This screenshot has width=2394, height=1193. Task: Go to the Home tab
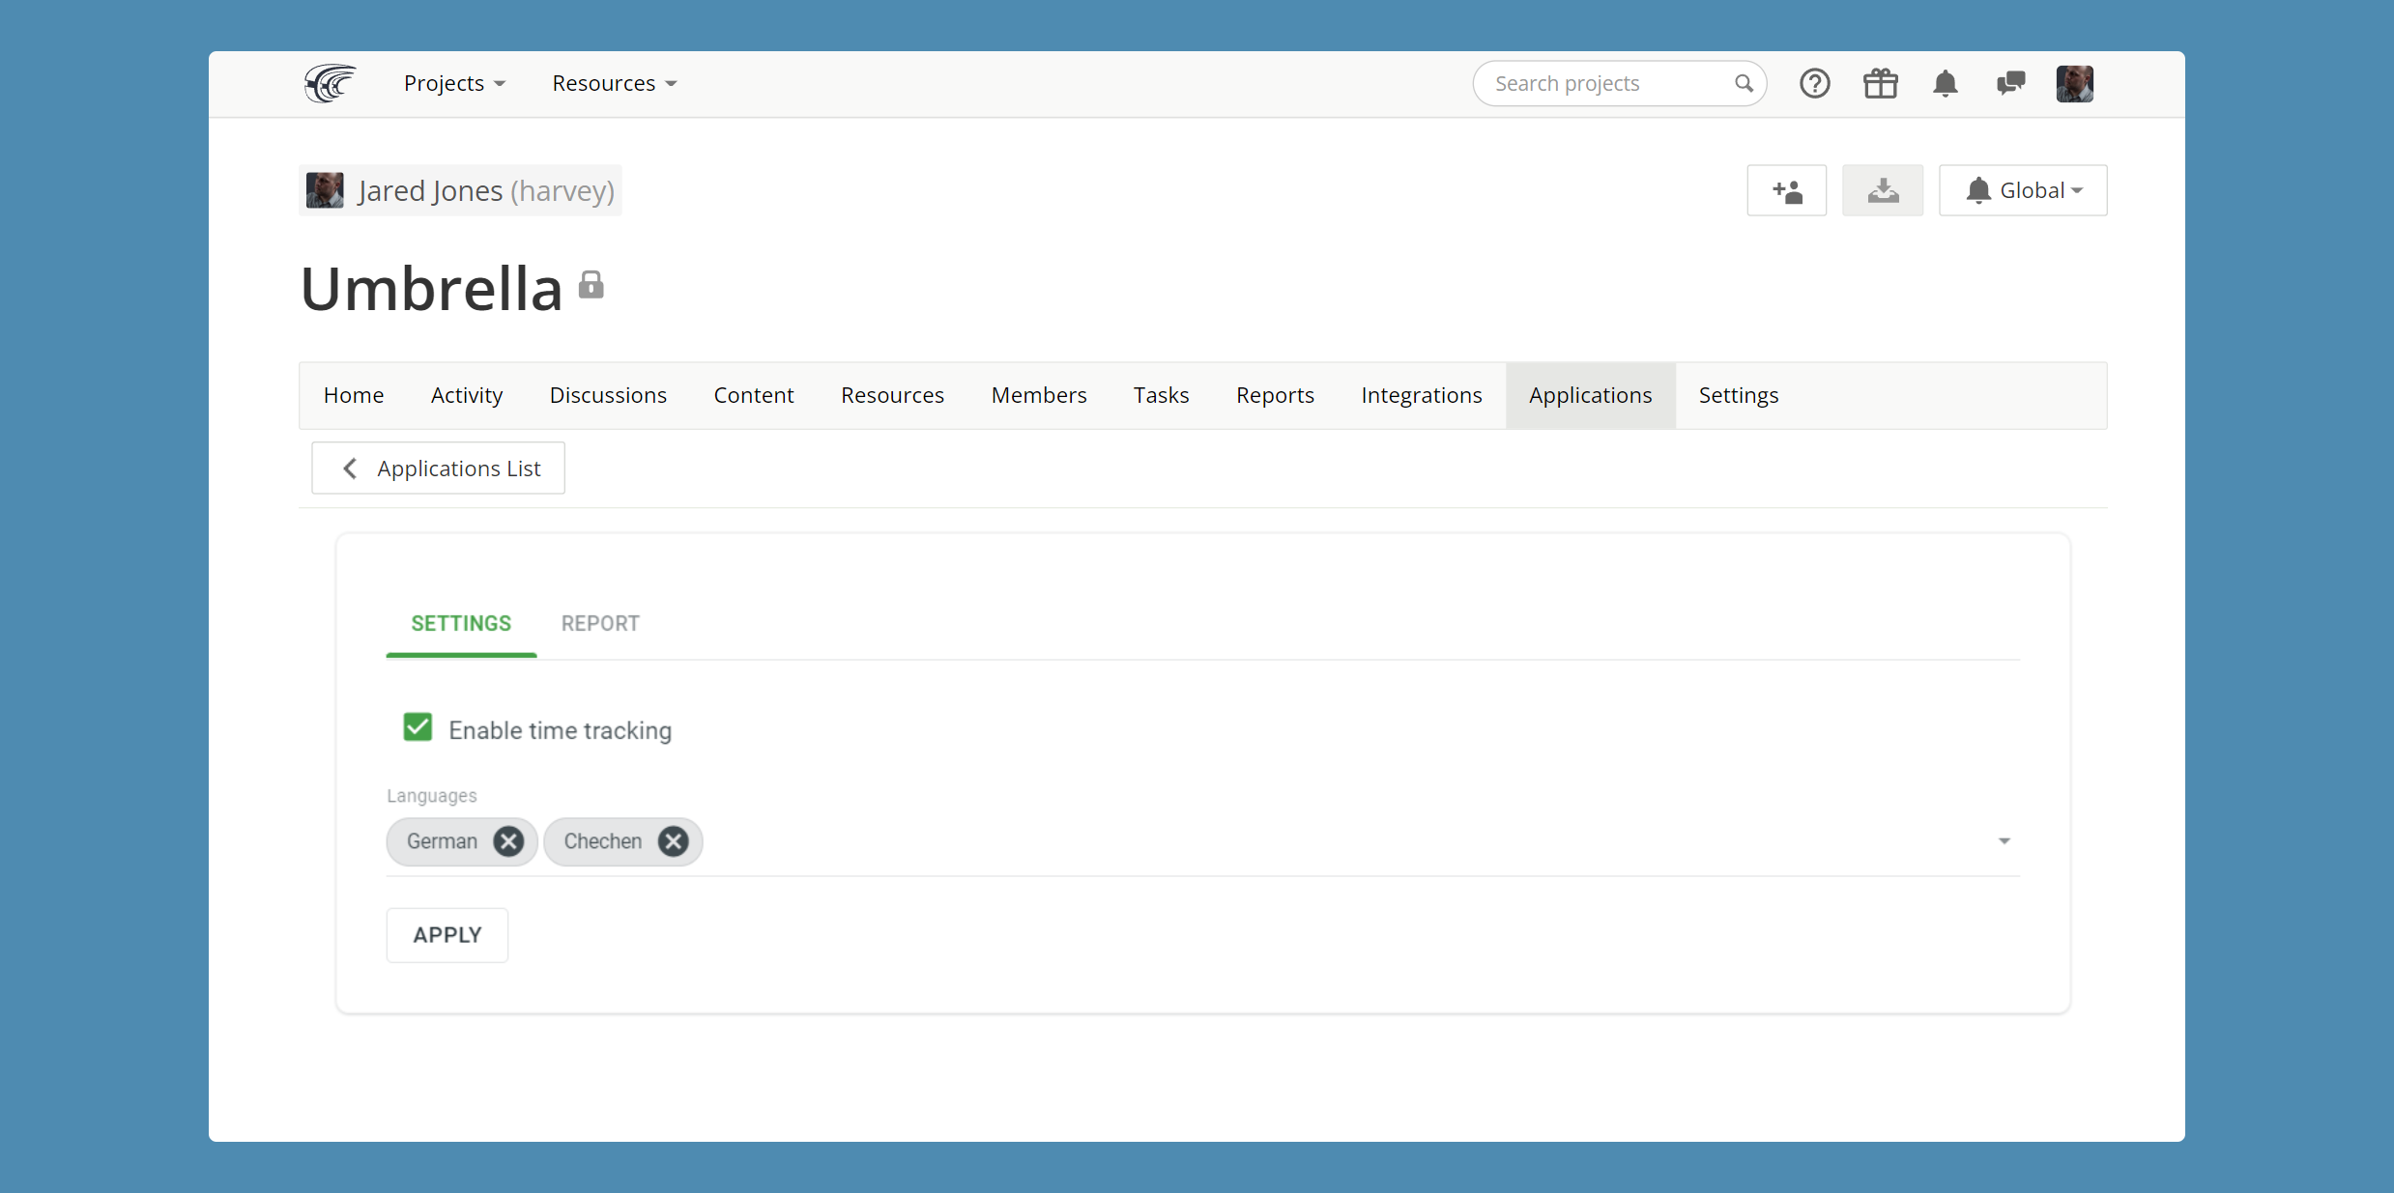point(354,395)
